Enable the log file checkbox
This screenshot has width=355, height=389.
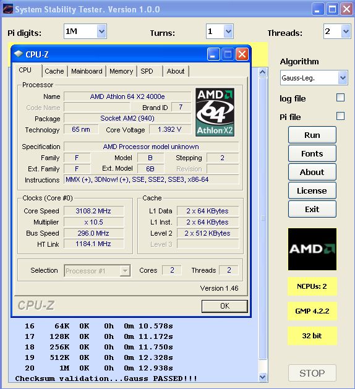tap(340, 98)
